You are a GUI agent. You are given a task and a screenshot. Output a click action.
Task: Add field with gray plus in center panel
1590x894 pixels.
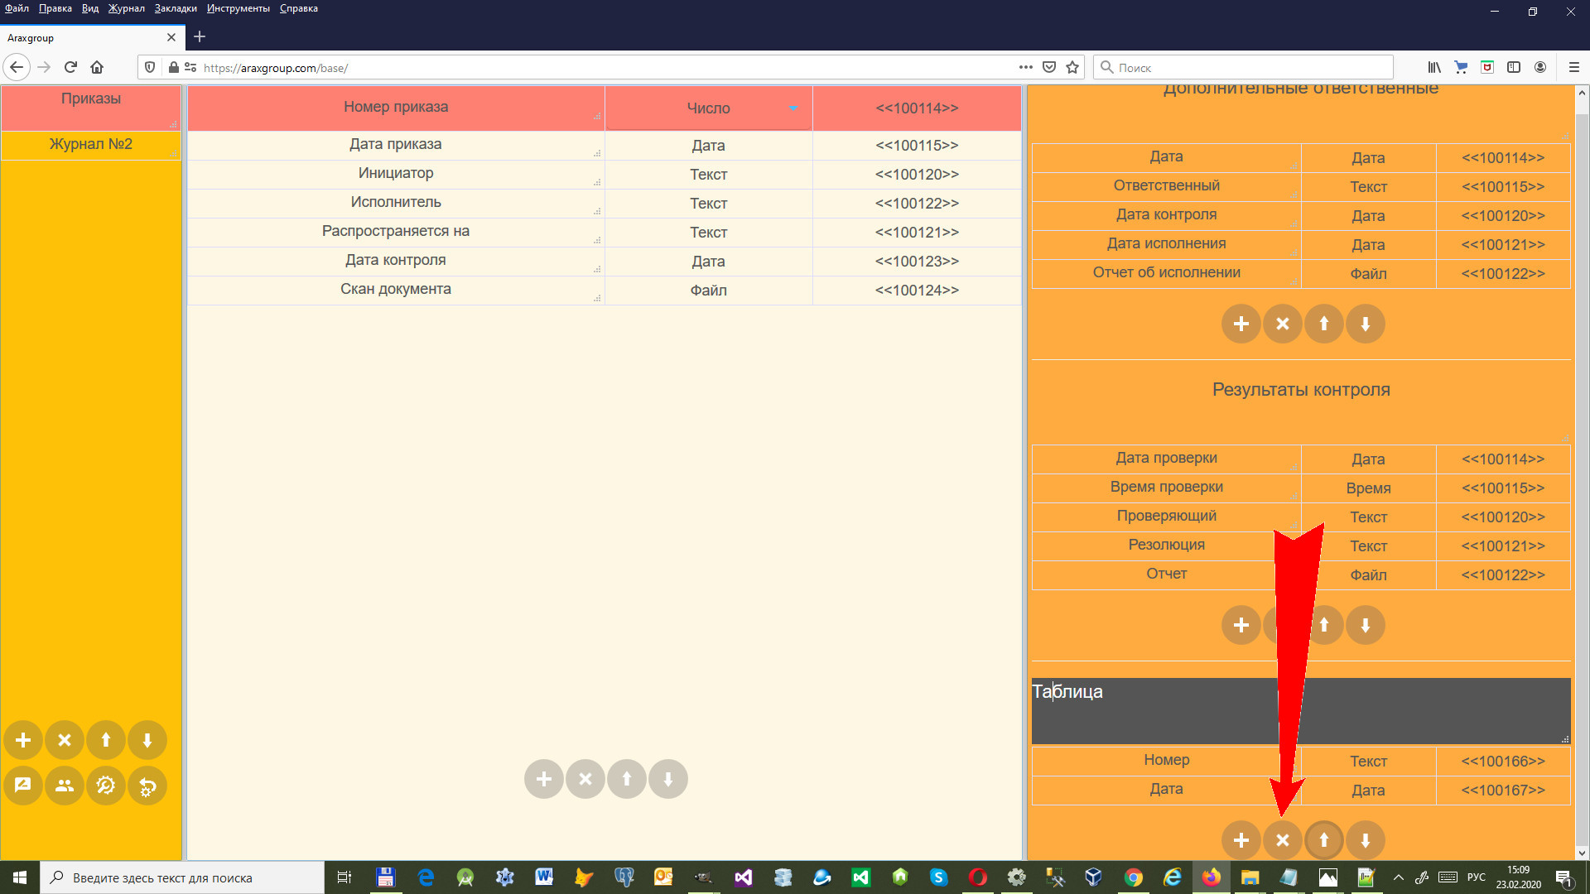coord(544,779)
